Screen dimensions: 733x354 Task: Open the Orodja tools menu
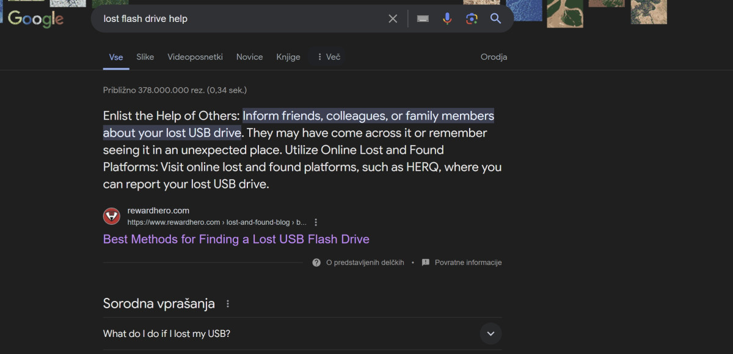tap(494, 57)
